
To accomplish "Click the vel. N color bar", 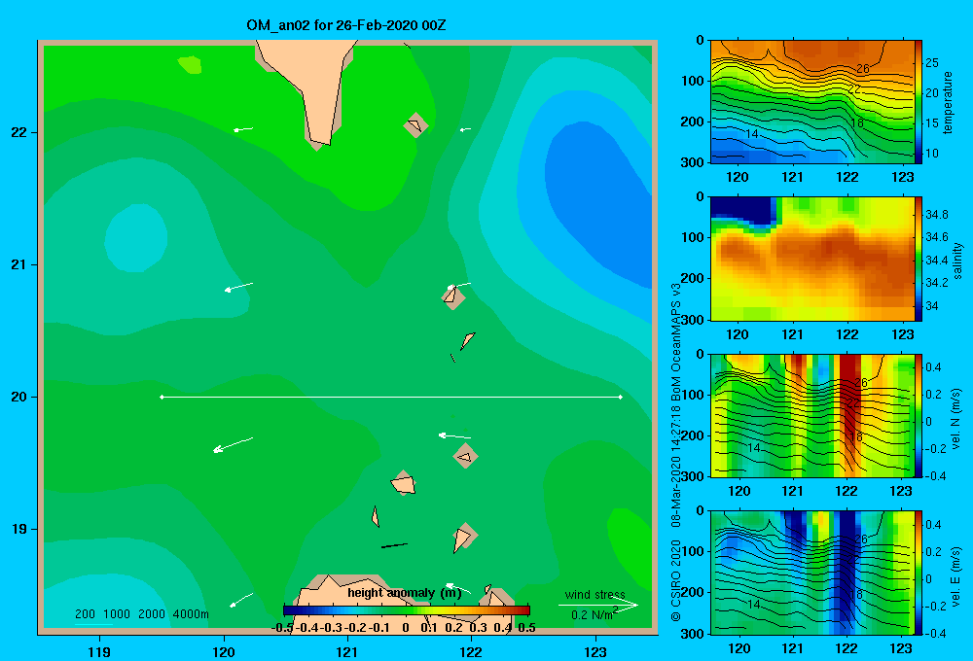I will (919, 415).
